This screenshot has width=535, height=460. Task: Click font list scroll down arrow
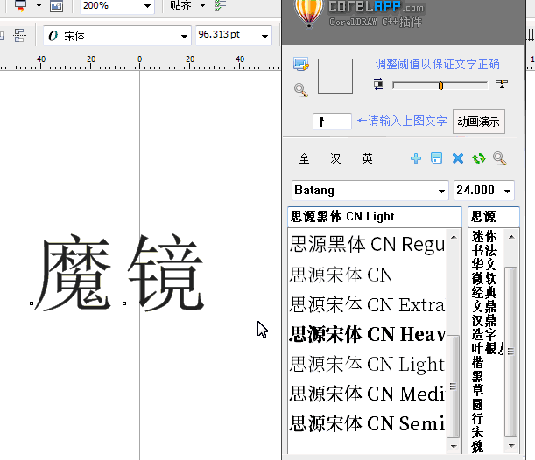(454, 446)
